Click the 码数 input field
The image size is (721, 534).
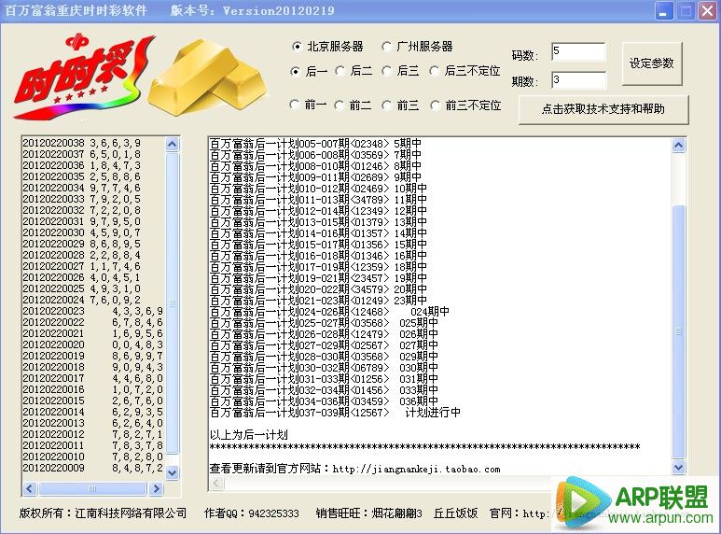(x=578, y=51)
